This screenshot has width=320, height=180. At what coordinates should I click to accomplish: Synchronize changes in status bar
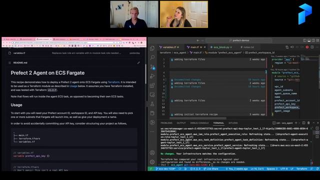click(180, 169)
